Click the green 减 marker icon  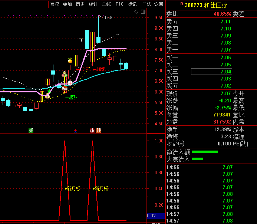[x=31, y=130]
